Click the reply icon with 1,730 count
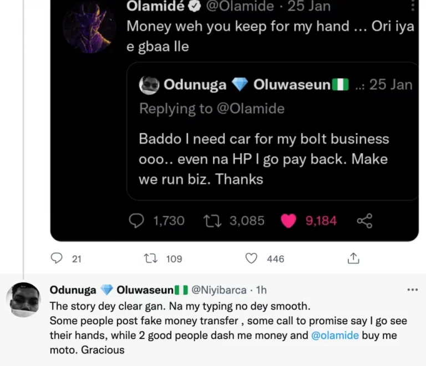 point(136,221)
